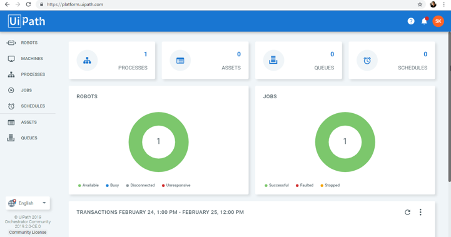Click the Processes card hierarchy icon

pos(87,61)
